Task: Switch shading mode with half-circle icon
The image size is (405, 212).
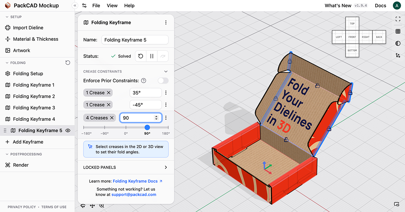Action: coord(398,43)
